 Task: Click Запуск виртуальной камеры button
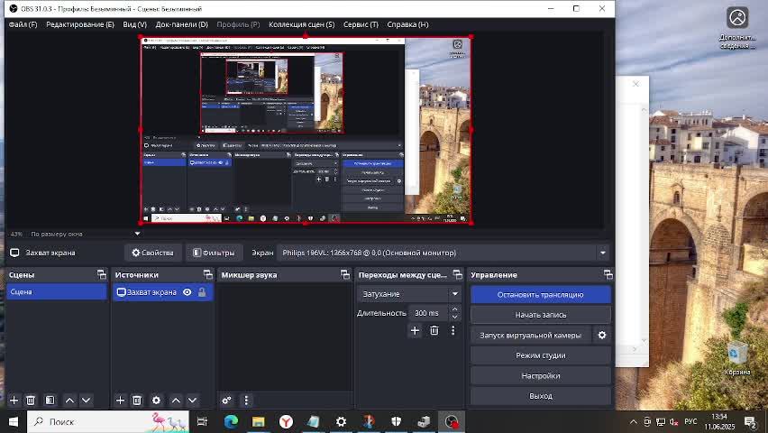coord(530,336)
